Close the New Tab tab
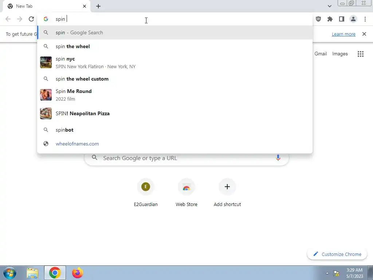The image size is (373, 280). pos(85,6)
